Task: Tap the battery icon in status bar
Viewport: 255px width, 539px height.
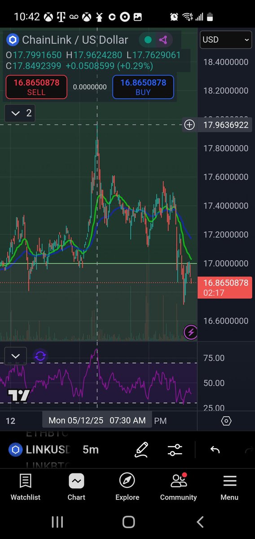Action: tap(210, 17)
